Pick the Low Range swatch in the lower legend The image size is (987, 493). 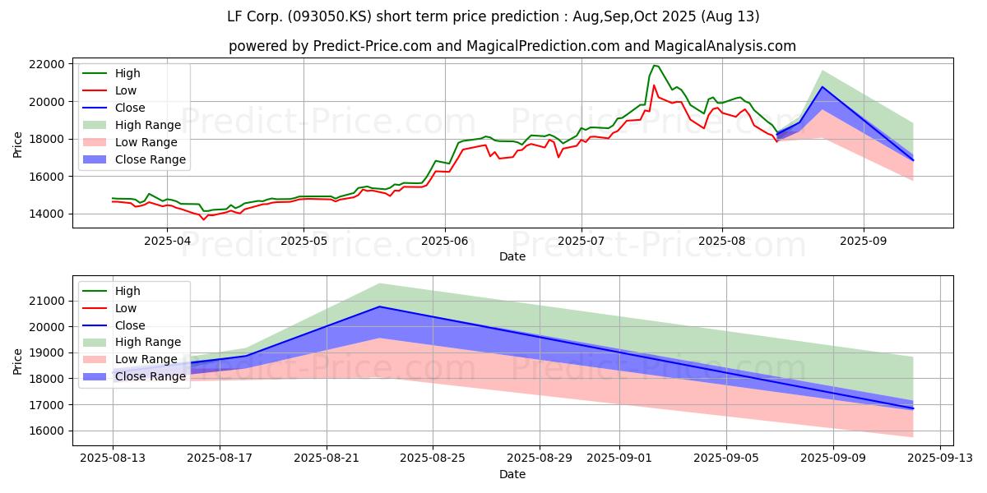pos(96,359)
